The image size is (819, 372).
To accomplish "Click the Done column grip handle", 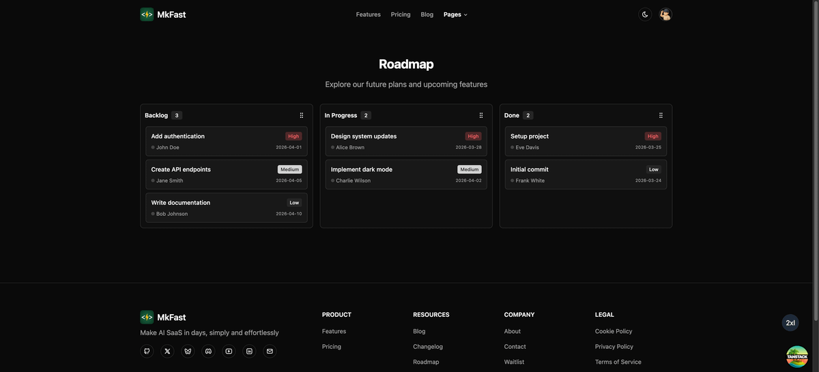I will tap(661, 116).
